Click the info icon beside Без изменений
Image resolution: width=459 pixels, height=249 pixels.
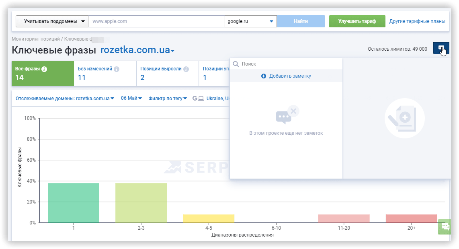tap(117, 69)
